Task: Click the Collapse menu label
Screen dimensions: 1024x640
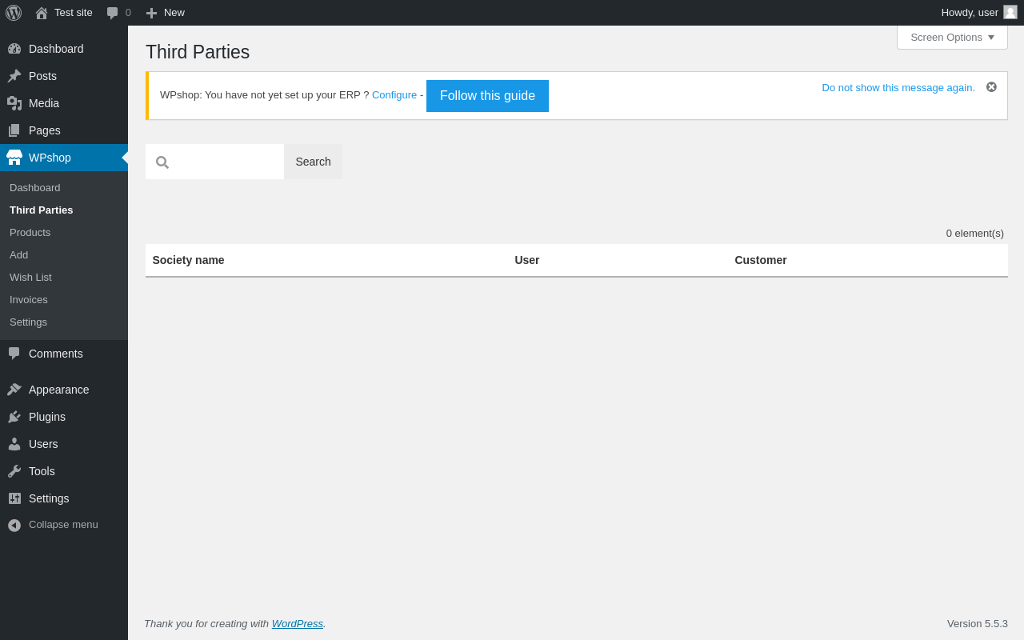Action: [63, 525]
